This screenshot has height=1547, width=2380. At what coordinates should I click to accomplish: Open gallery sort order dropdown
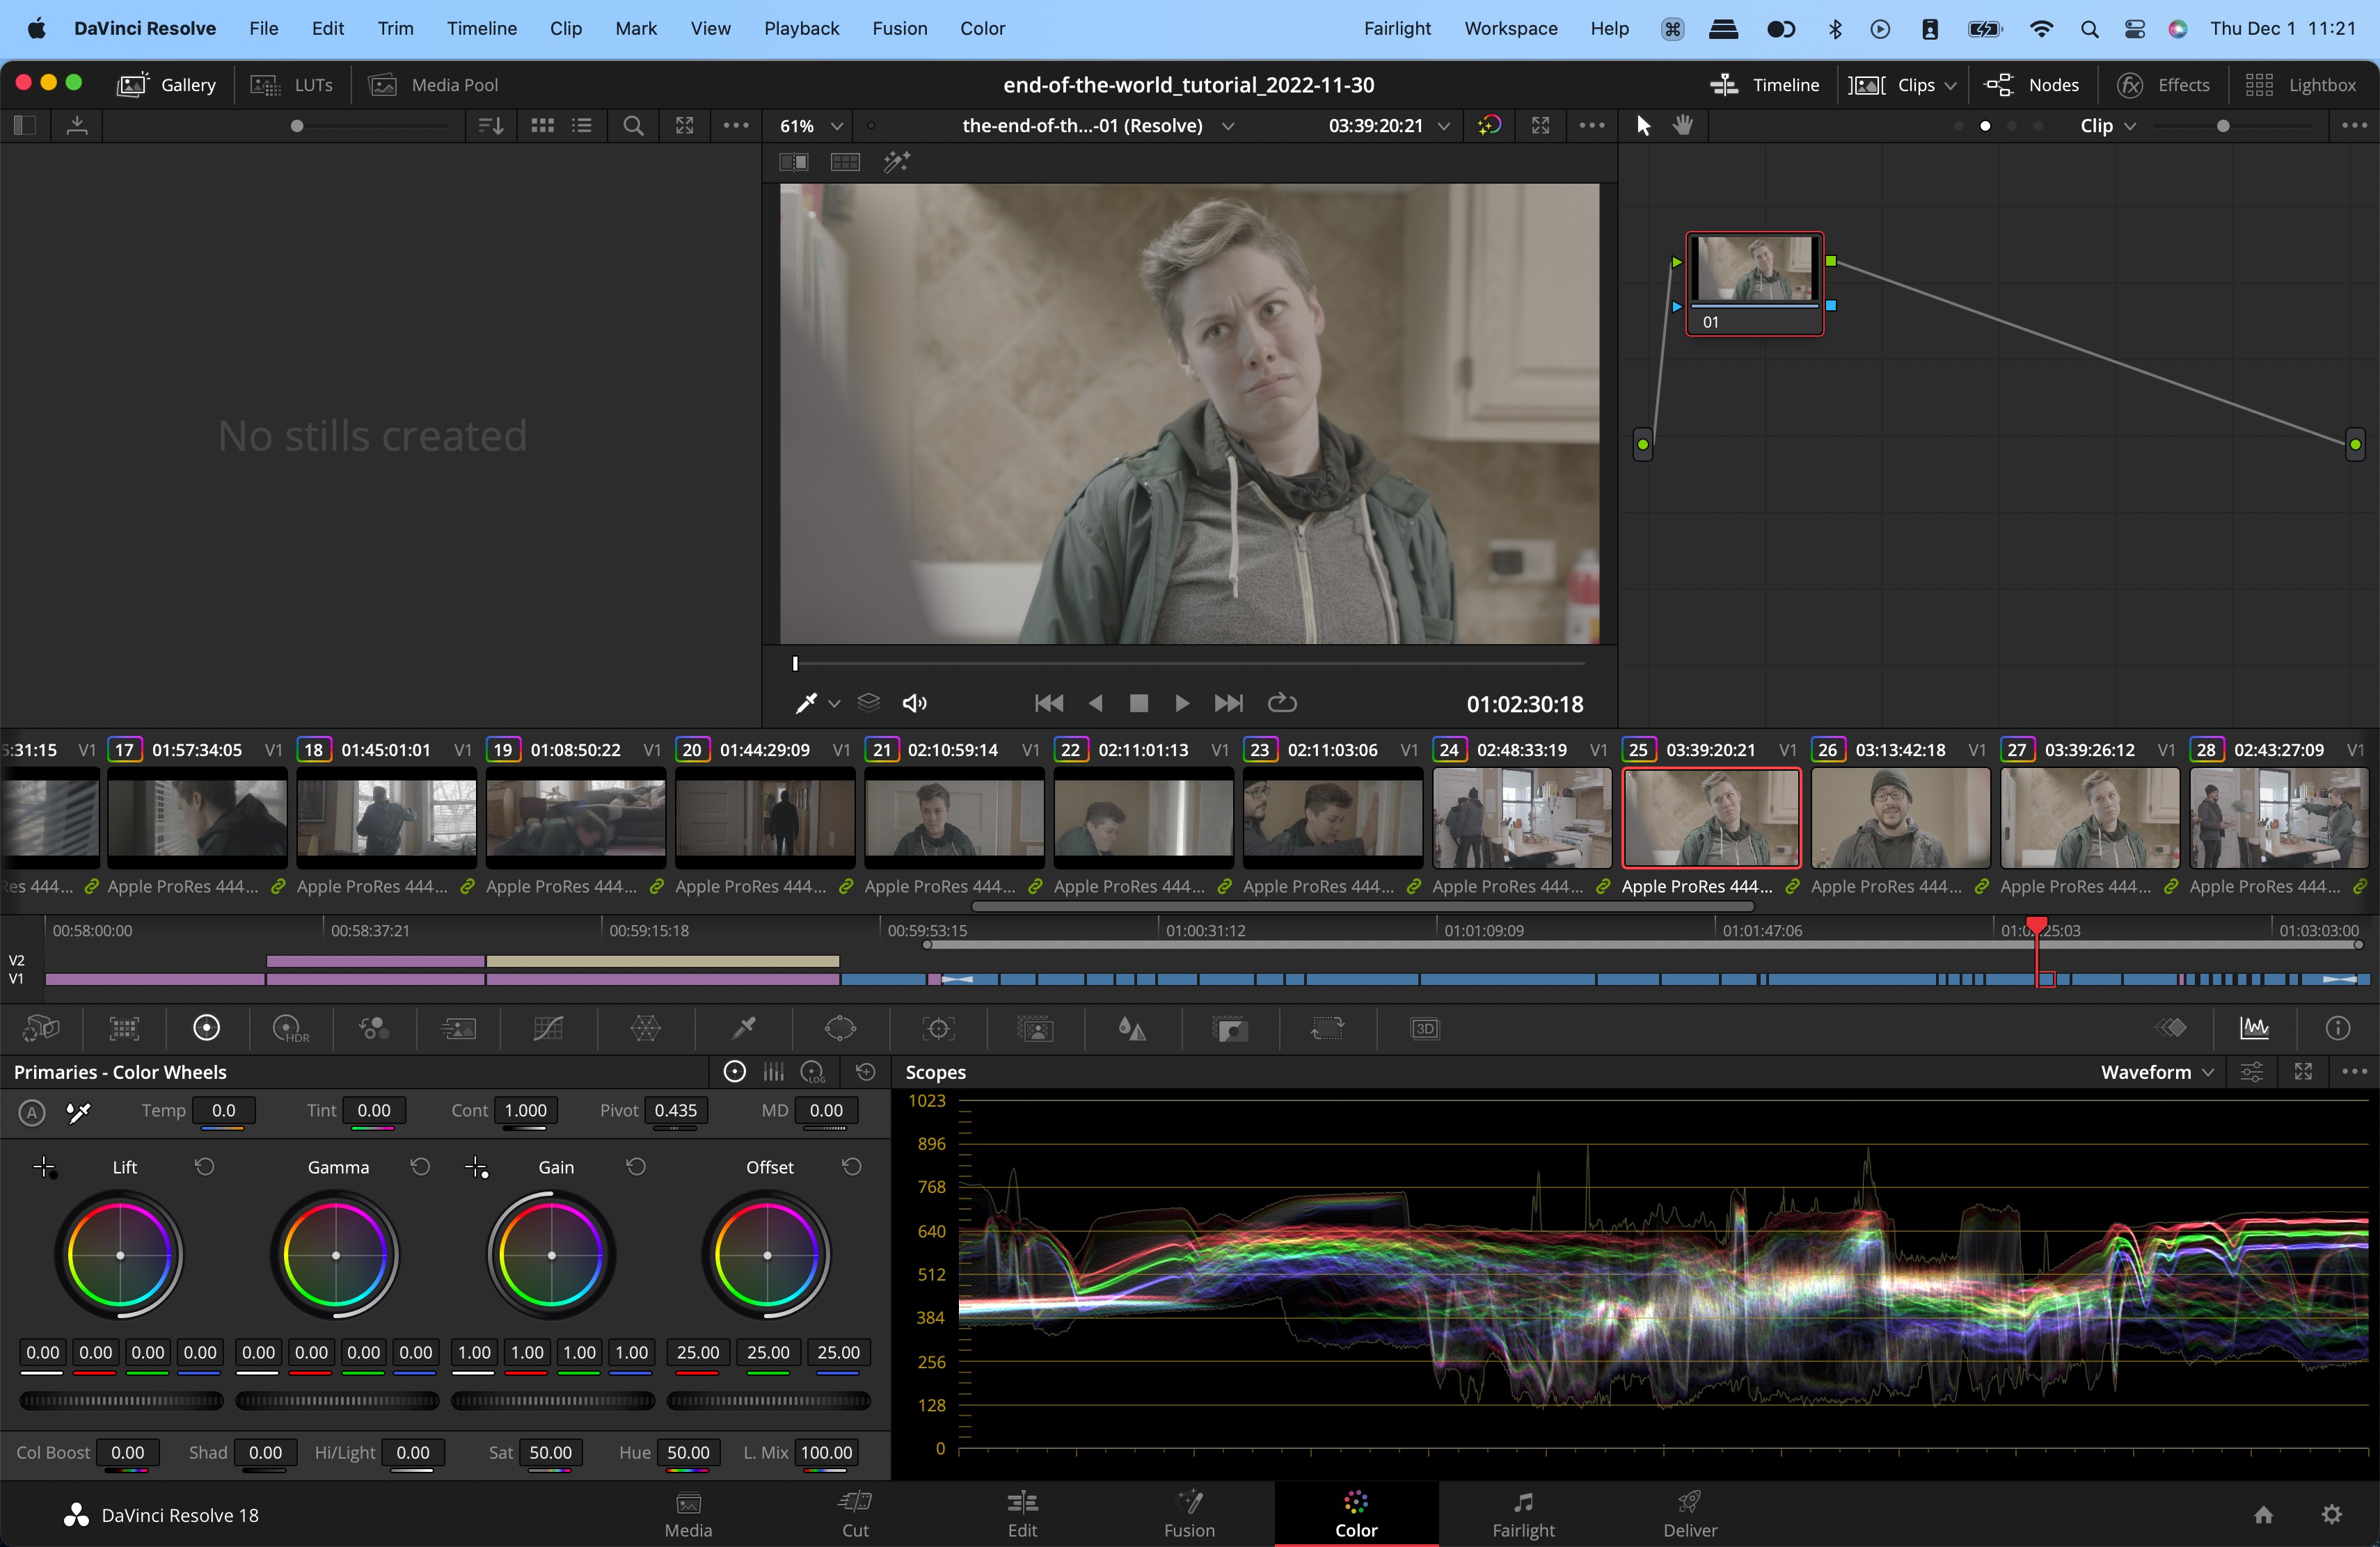tap(490, 126)
